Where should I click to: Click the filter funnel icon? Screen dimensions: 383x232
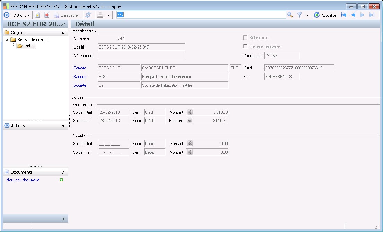(x=299, y=15)
